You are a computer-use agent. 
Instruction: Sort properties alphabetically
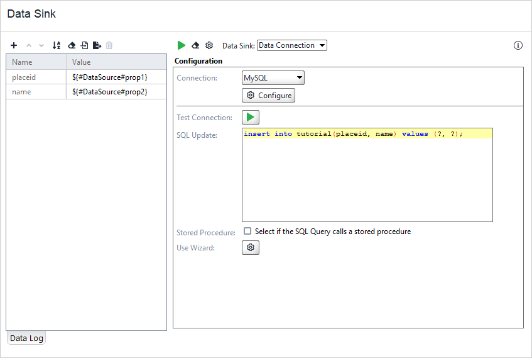[x=57, y=45]
